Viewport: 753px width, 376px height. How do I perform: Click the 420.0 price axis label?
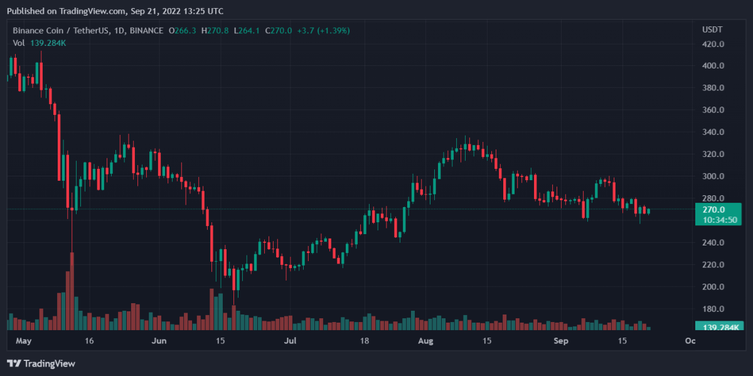[714, 44]
